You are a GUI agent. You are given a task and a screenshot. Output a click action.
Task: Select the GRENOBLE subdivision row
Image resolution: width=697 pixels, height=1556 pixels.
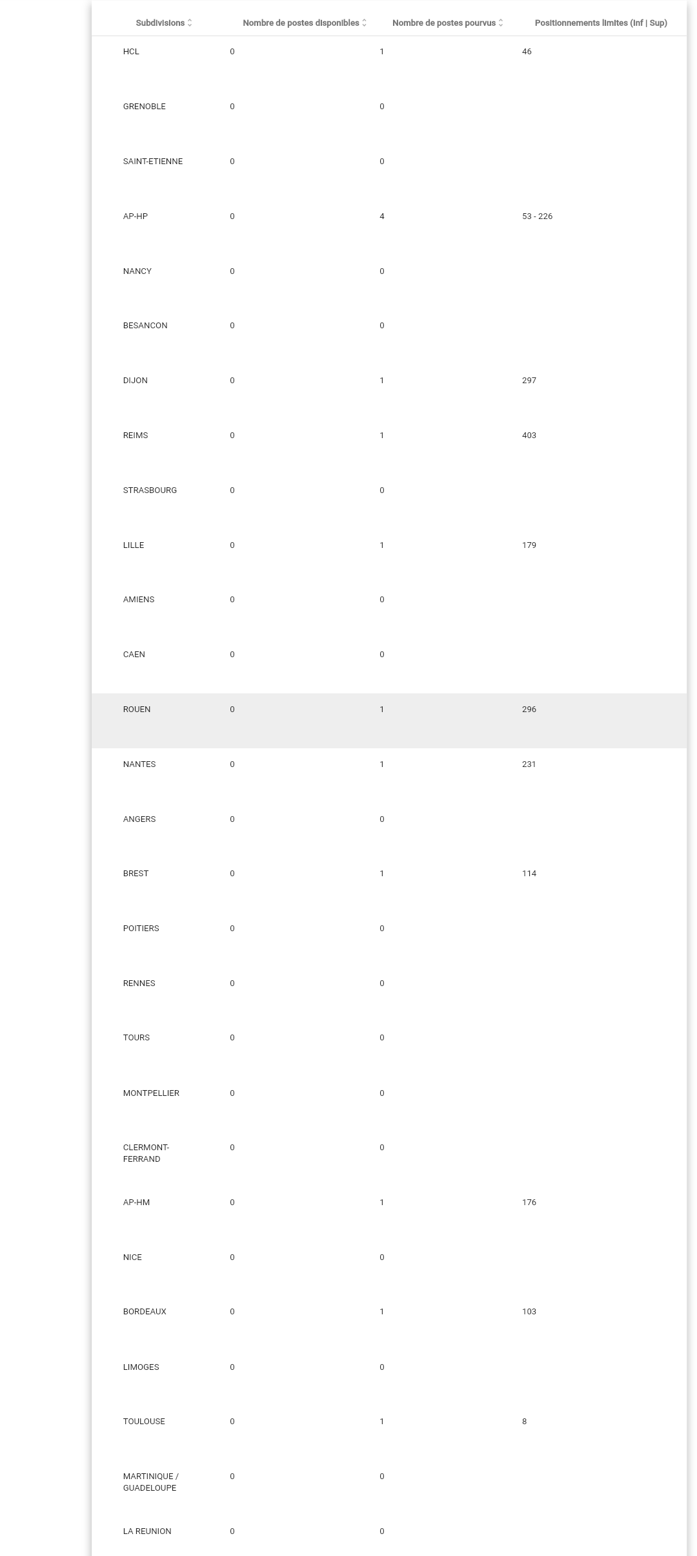(145, 107)
